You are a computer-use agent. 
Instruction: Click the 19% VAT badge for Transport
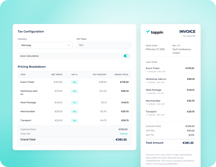74,120
